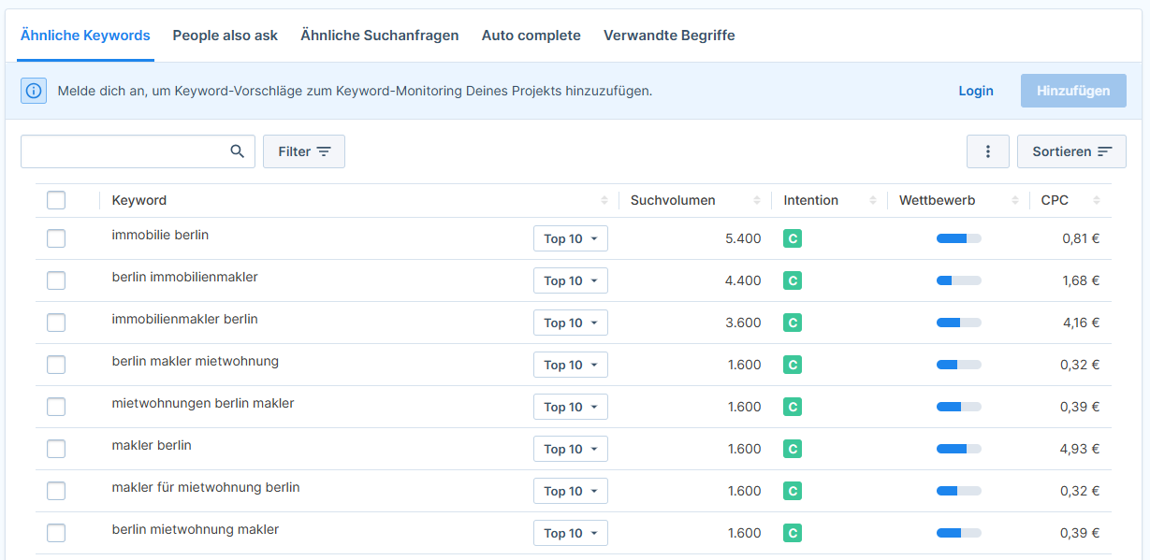The image size is (1150, 560).
Task: Open the Filter button
Action: (x=304, y=151)
